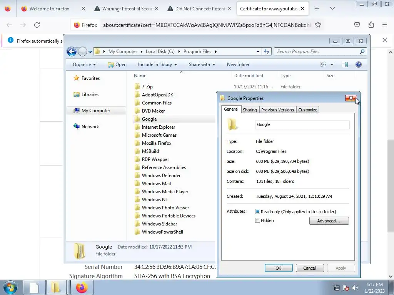This screenshot has width=394, height=295.
Task: Click Cancel in Google Properties
Action: click(x=310, y=268)
